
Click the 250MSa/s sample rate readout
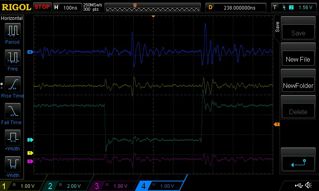coord(93,5)
